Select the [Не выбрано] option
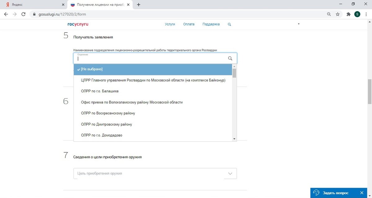Screen dimensions: 372x198 153,69
